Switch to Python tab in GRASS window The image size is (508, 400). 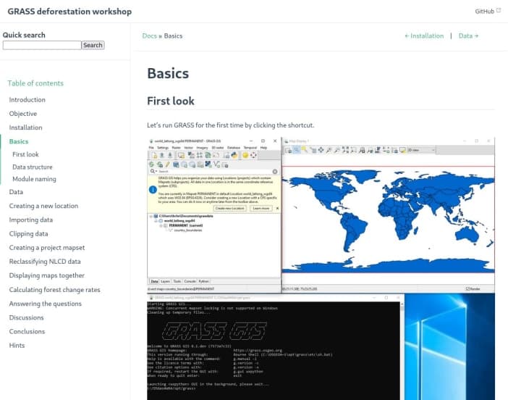[203, 281]
